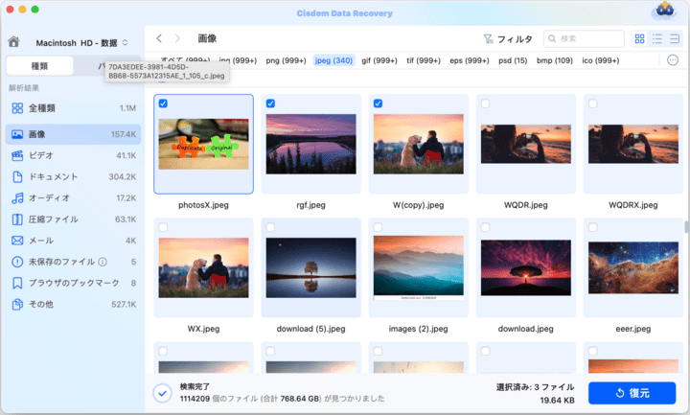The image size is (690, 415).
Task: Check the download.jpeg checkbox
Action: (x=485, y=227)
